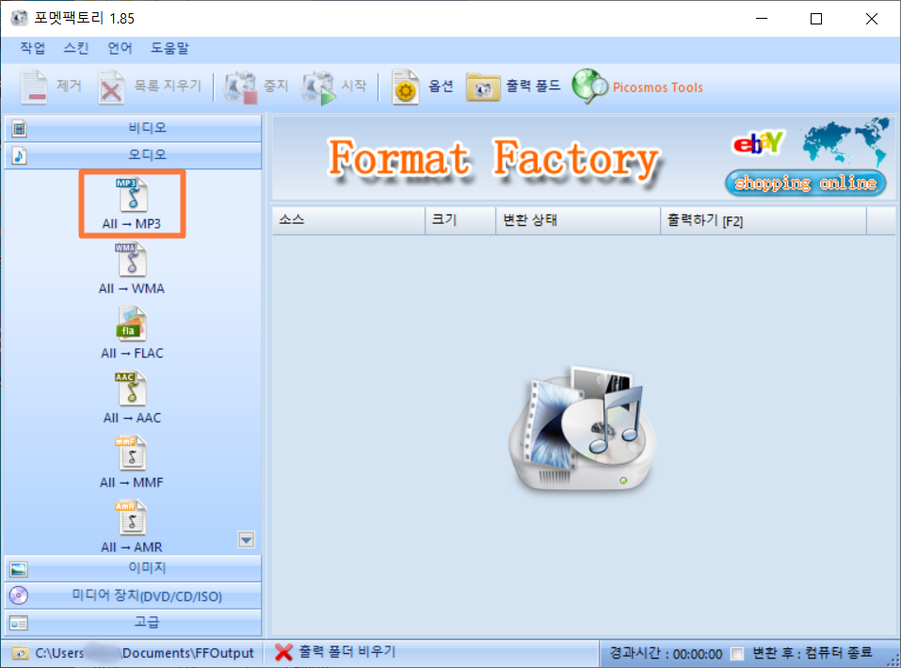
Task: Open the 작업 menu
Action: point(32,48)
